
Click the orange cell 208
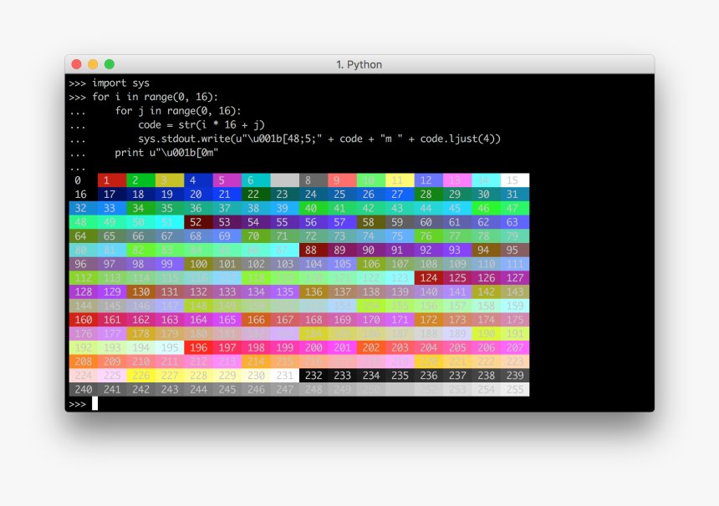(x=84, y=362)
